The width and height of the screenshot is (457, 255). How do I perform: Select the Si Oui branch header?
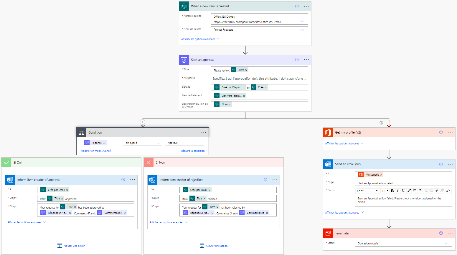71,162
